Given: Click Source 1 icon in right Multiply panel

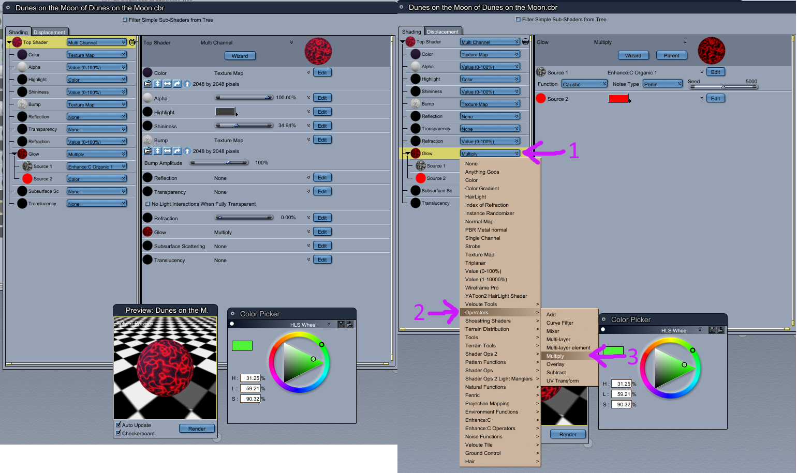Looking at the screenshot, I should pos(541,72).
